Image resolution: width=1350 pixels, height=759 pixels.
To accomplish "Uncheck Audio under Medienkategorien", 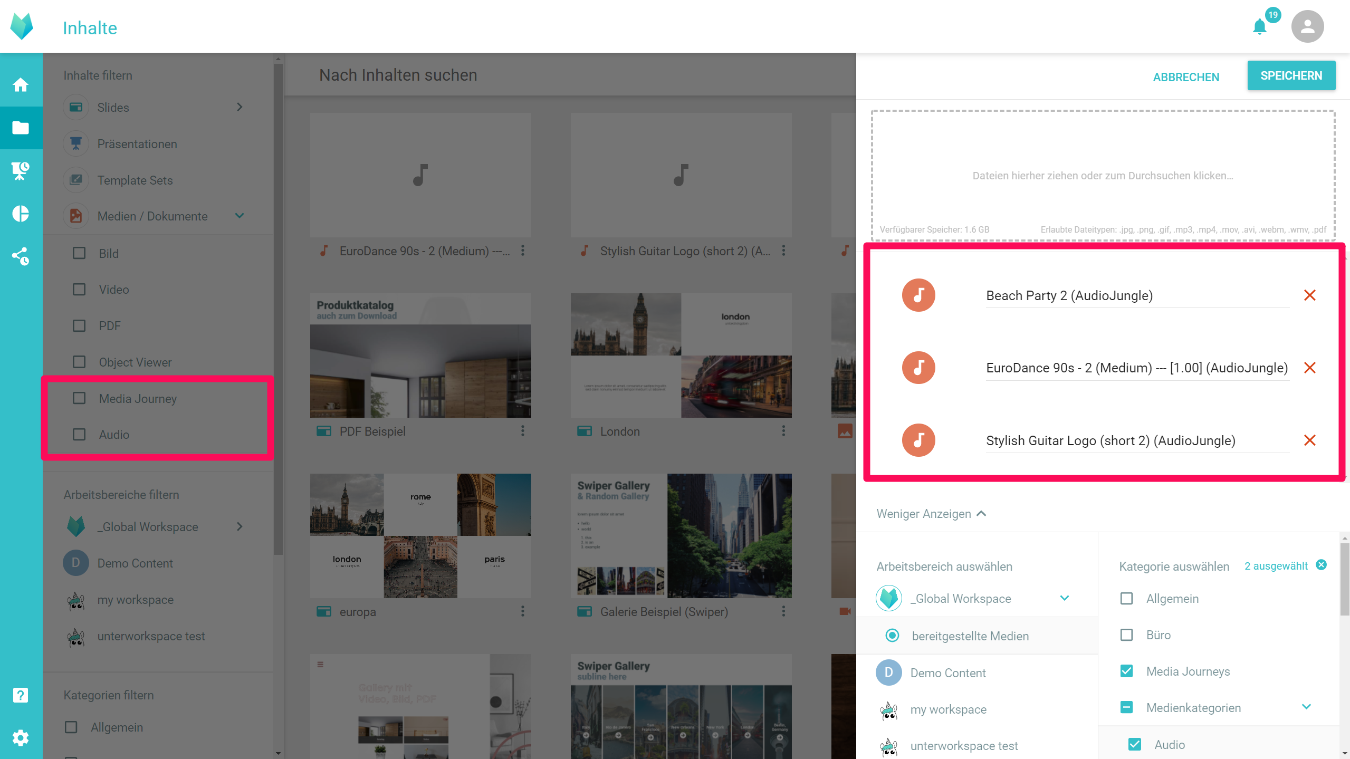I will pyautogui.click(x=1135, y=744).
